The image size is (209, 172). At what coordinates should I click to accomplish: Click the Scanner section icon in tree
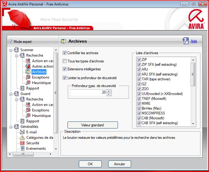pos(16,50)
